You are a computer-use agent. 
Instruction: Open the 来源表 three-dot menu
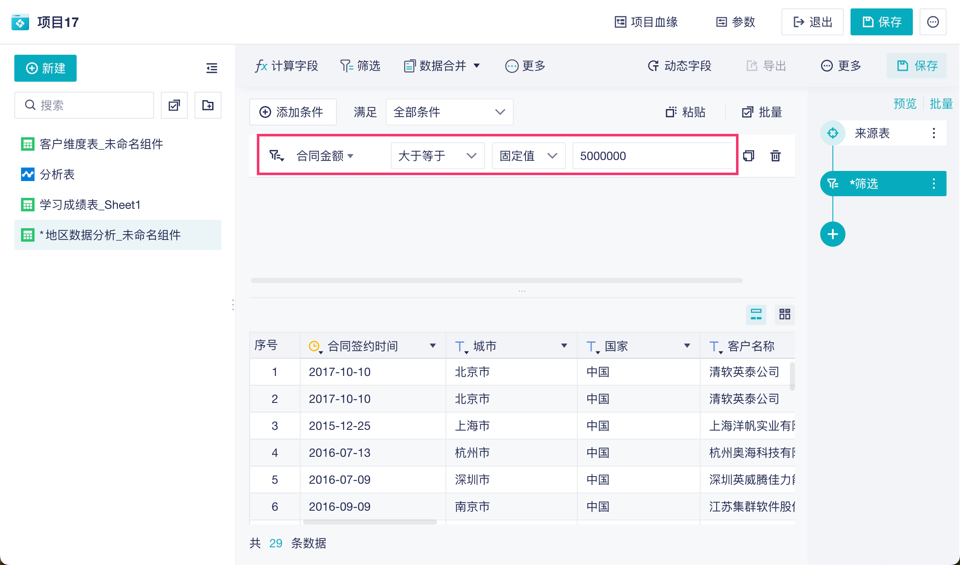[x=933, y=133]
